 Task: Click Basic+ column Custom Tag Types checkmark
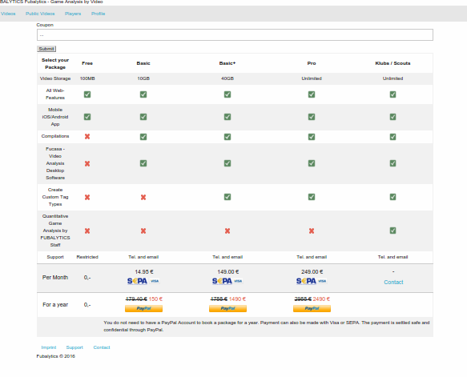pyautogui.click(x=227, y=197)
